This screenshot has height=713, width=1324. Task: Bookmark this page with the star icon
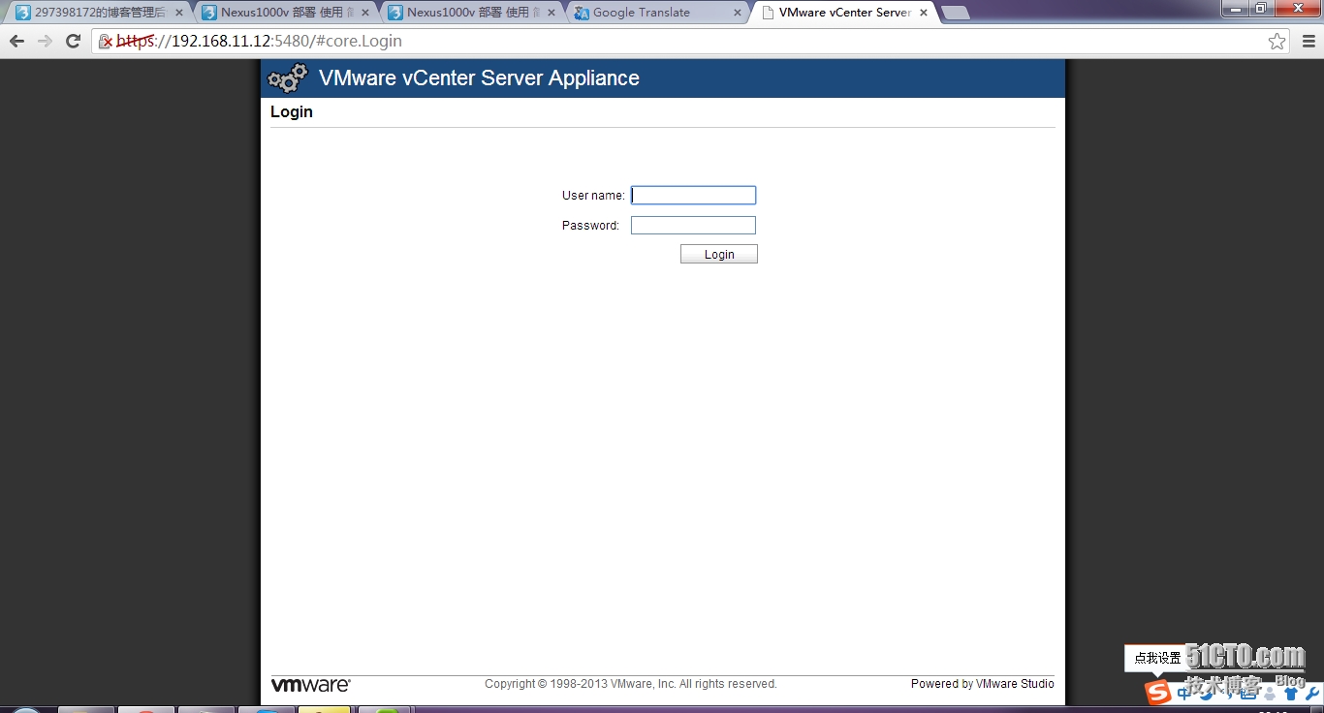pyautogui.click(x=1277, y=41)
